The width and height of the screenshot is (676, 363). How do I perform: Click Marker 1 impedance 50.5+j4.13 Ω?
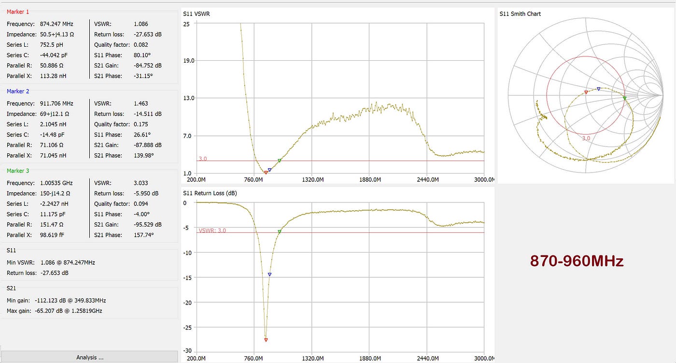tap(57, 35)
